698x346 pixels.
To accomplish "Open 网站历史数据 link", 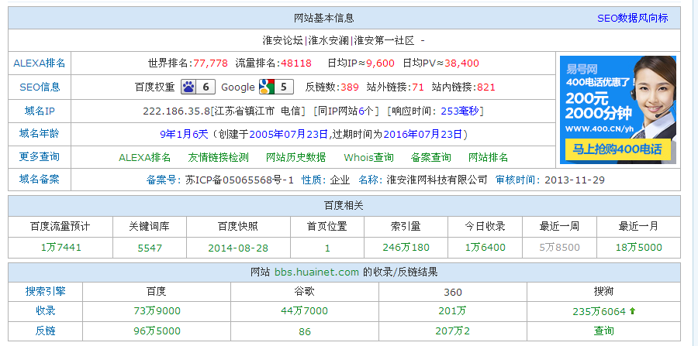I will pyautogui.click(x=295, y=157).
